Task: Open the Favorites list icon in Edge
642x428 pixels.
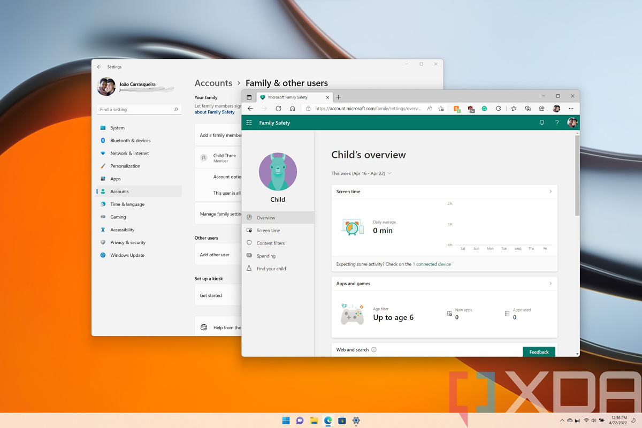Action: click(x=514, y=108)
